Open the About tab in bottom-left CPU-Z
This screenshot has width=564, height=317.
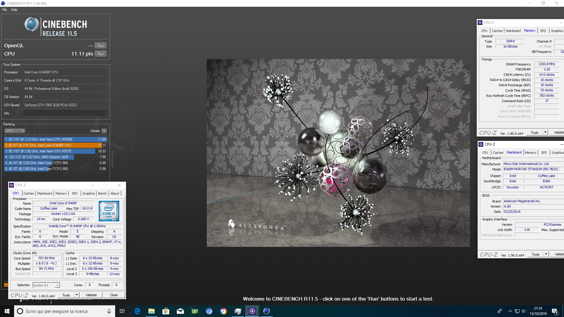click(115, 193)
